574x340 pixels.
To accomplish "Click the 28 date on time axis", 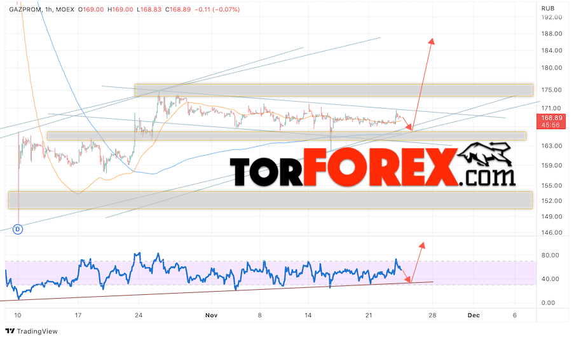I will 432,315.
